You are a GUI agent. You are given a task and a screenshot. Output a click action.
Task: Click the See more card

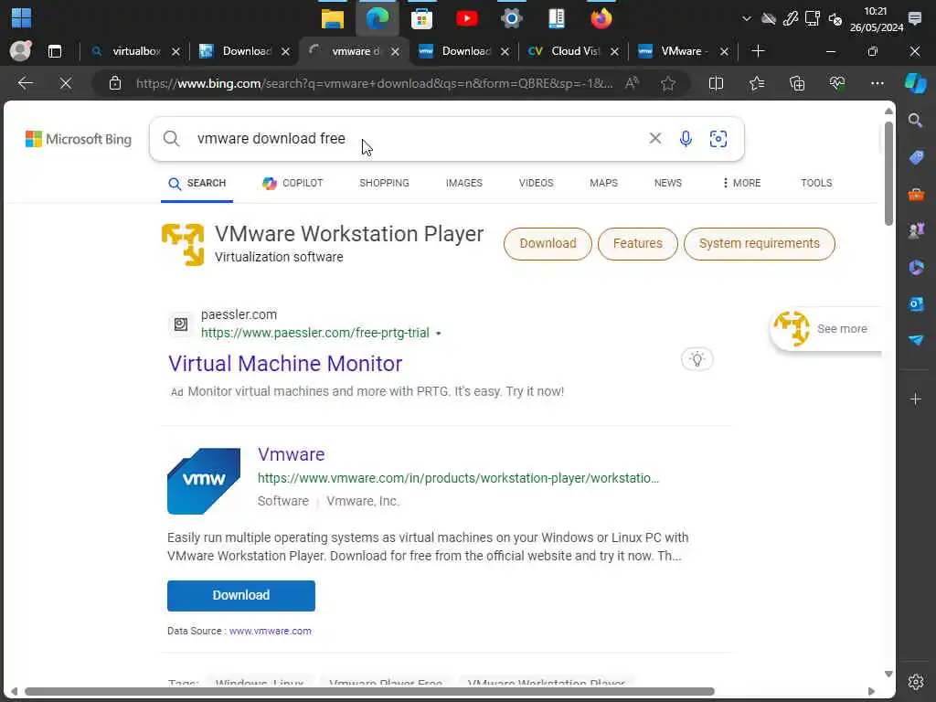pyautogui.click(x=826, y=329)
